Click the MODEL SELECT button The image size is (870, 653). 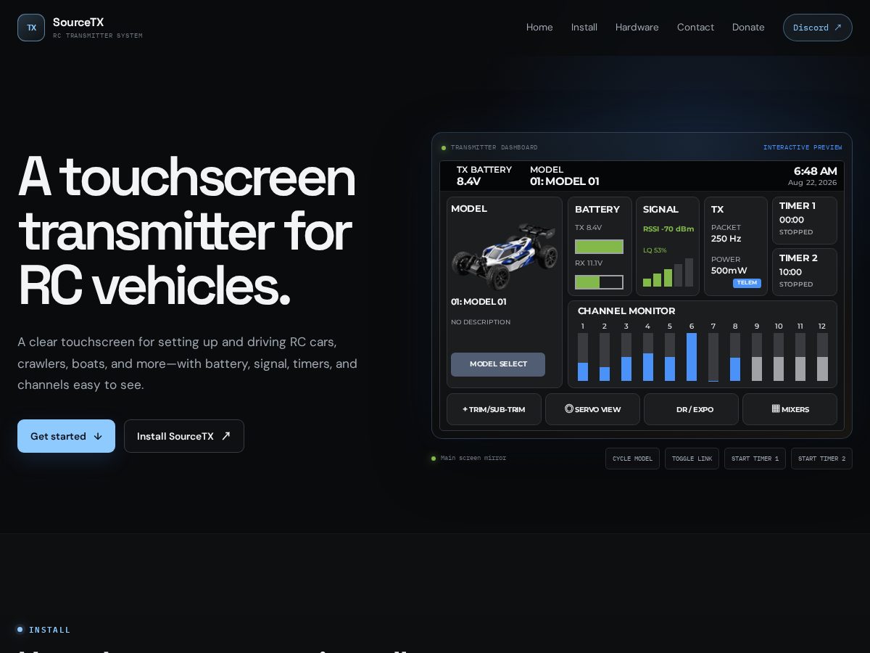point(498,364)
